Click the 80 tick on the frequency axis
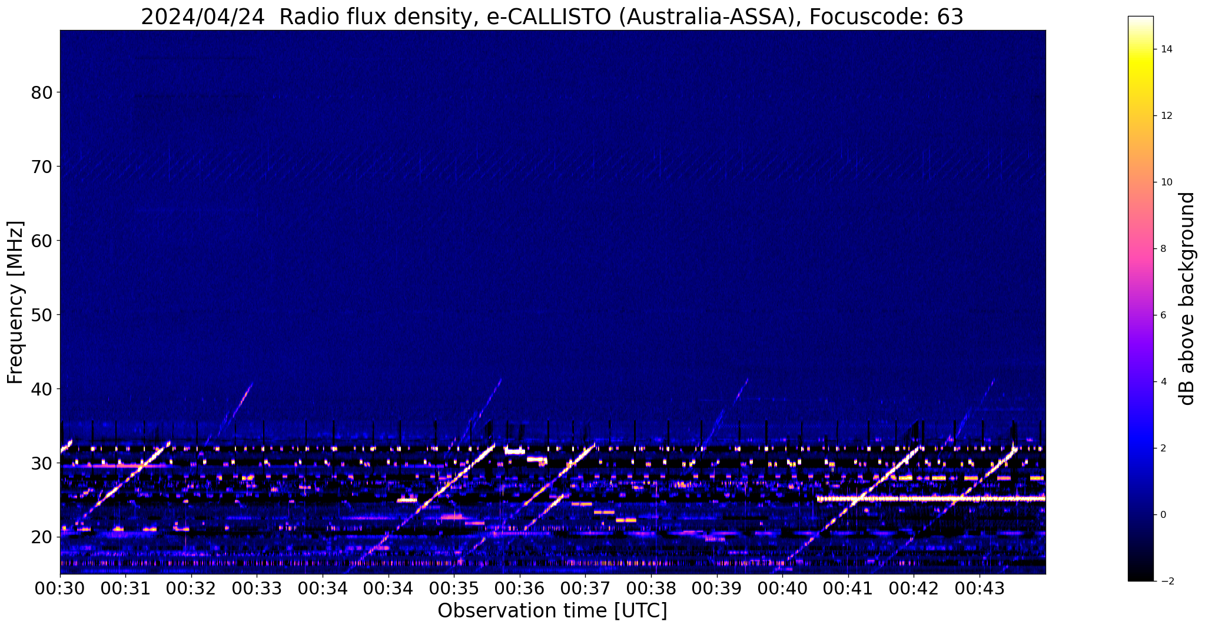The width and height of the screenshot is (1205, 628). point(41,93)
